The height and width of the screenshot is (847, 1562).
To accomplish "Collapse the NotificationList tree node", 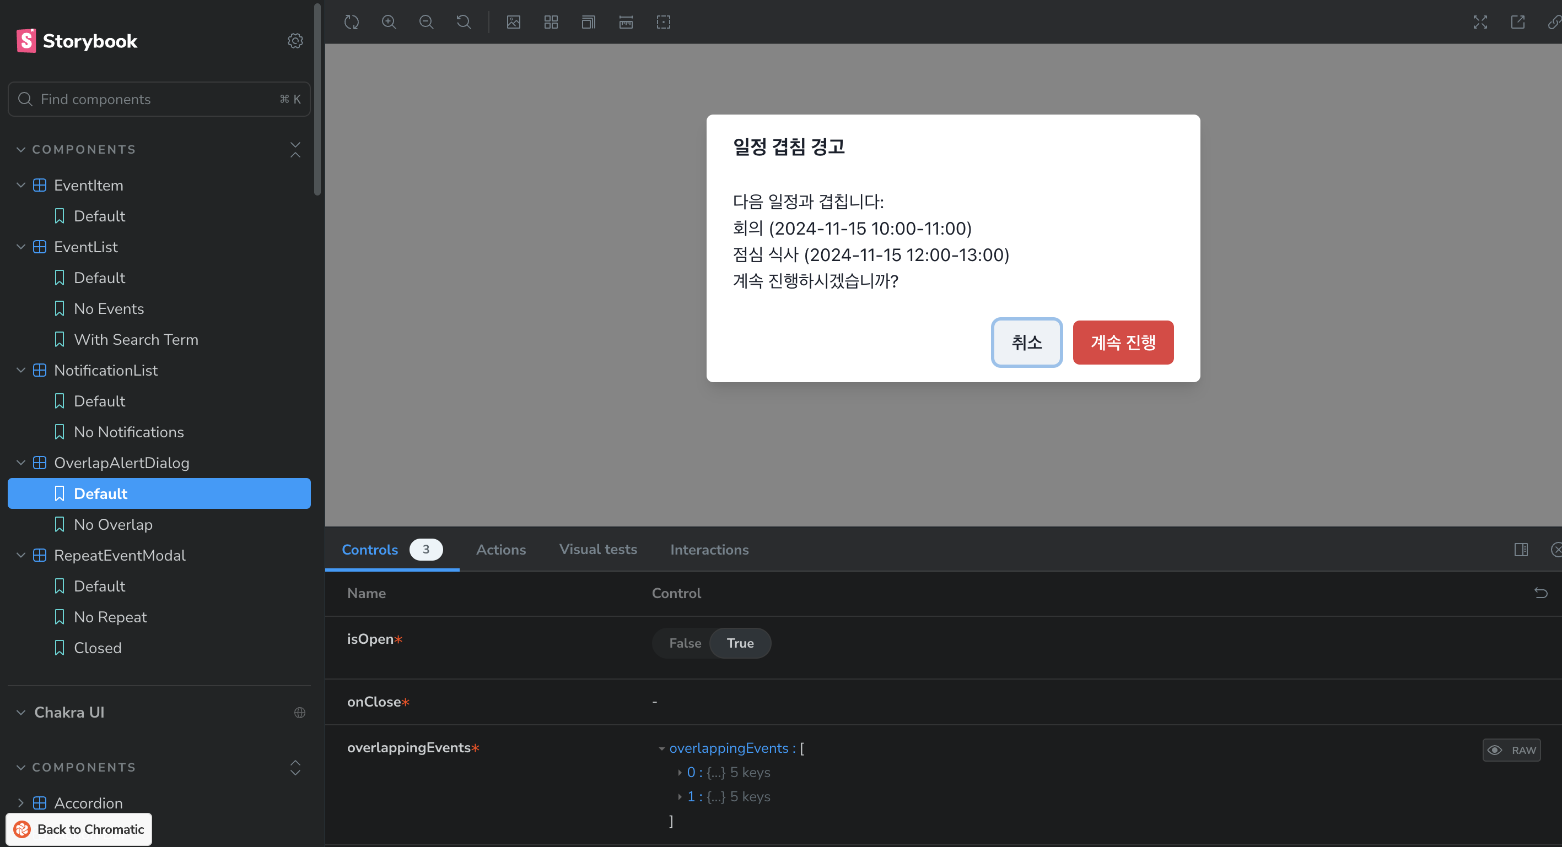I will (x=20, y=370).
